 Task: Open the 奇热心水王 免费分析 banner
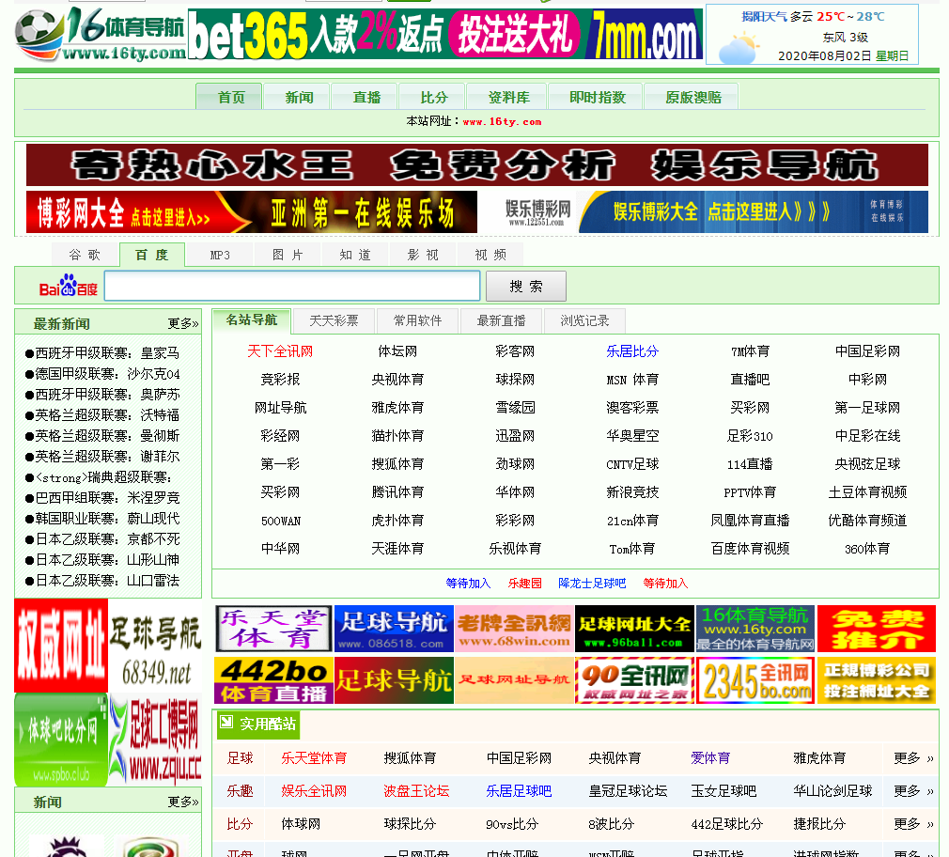pyautogui.click(x=477, y=165)
